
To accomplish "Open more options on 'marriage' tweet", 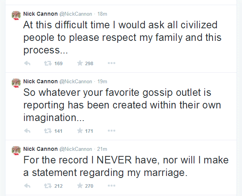I will pos(111,185).
